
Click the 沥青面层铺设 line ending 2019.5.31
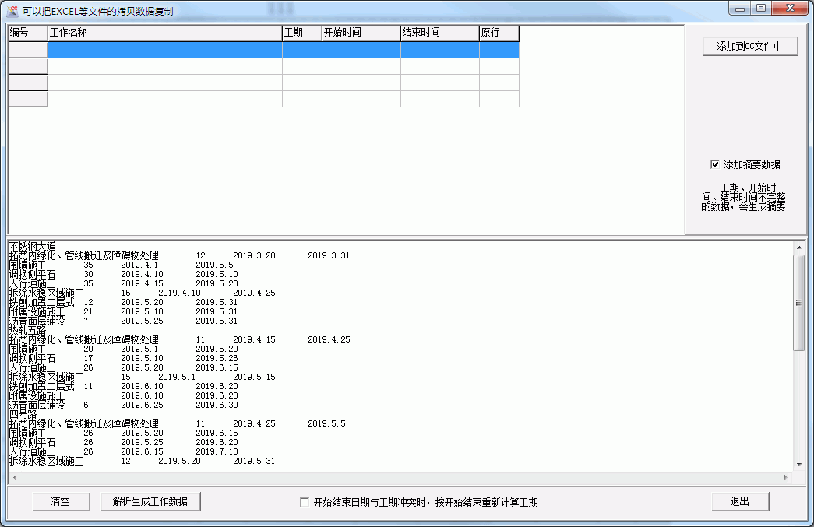[x=124, y=321]
